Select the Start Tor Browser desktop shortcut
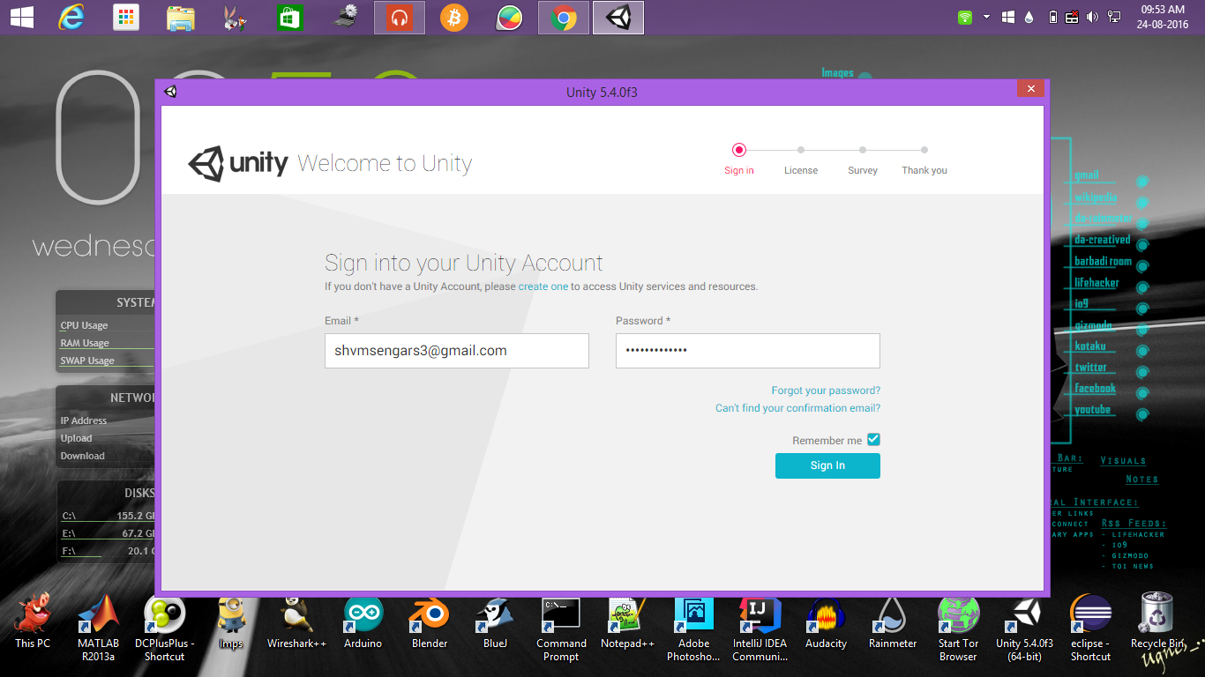 (x=958, y=629)
